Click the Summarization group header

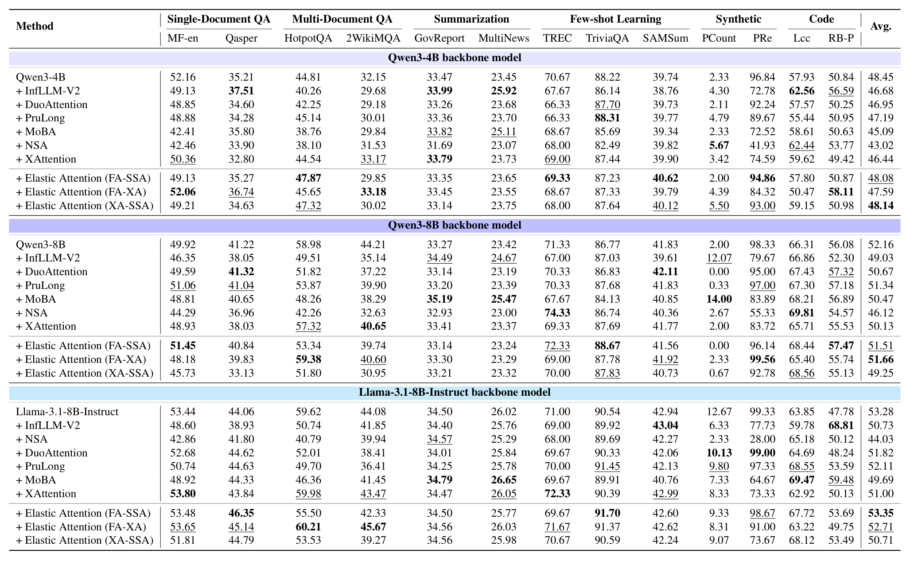(471, 19)
